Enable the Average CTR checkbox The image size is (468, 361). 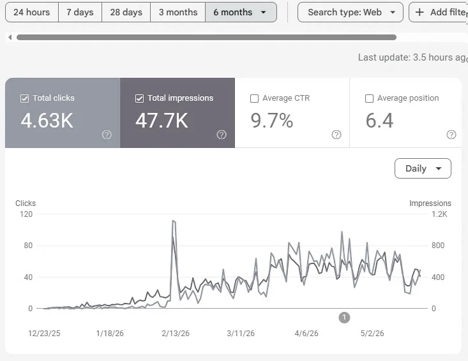point(254,98)
